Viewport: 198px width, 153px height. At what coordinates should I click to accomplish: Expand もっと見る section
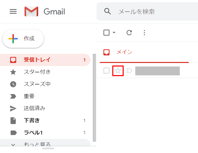coord(45,143)
